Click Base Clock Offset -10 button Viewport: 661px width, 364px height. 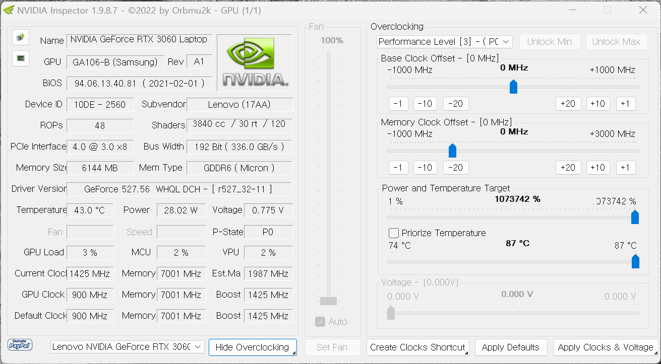pos(425,104)
